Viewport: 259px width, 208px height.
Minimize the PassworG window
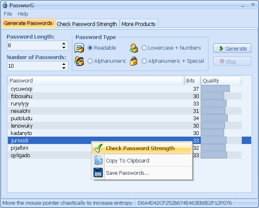tap(243, 6)
